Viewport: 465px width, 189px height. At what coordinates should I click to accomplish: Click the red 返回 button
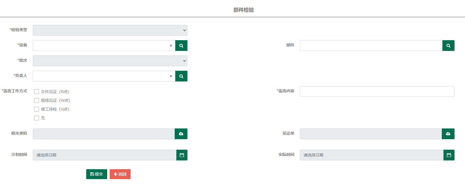tap(120, 174)
